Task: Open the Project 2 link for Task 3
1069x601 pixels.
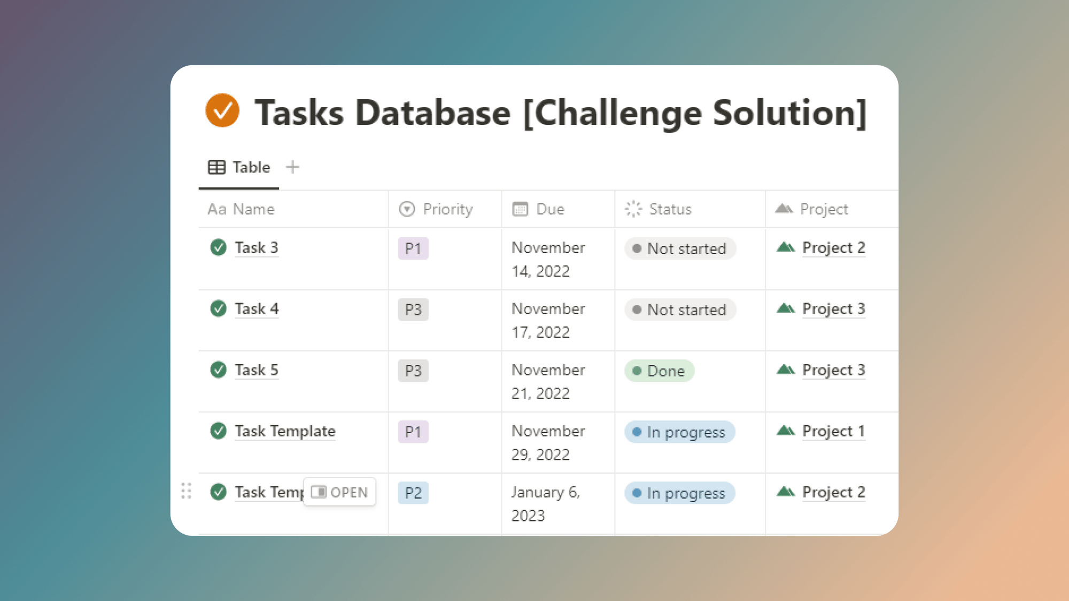Action: click(x=833, y=247)
